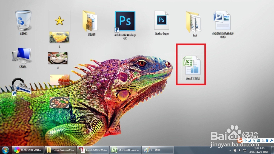Select the Computer (计算机) desktop icon
This screenshot has height=154, width=274.
pos(22,57)
